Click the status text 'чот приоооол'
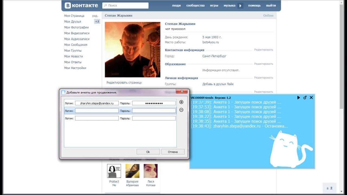Image resolution: width=347 pixels, height=195 pixels. 175,29
